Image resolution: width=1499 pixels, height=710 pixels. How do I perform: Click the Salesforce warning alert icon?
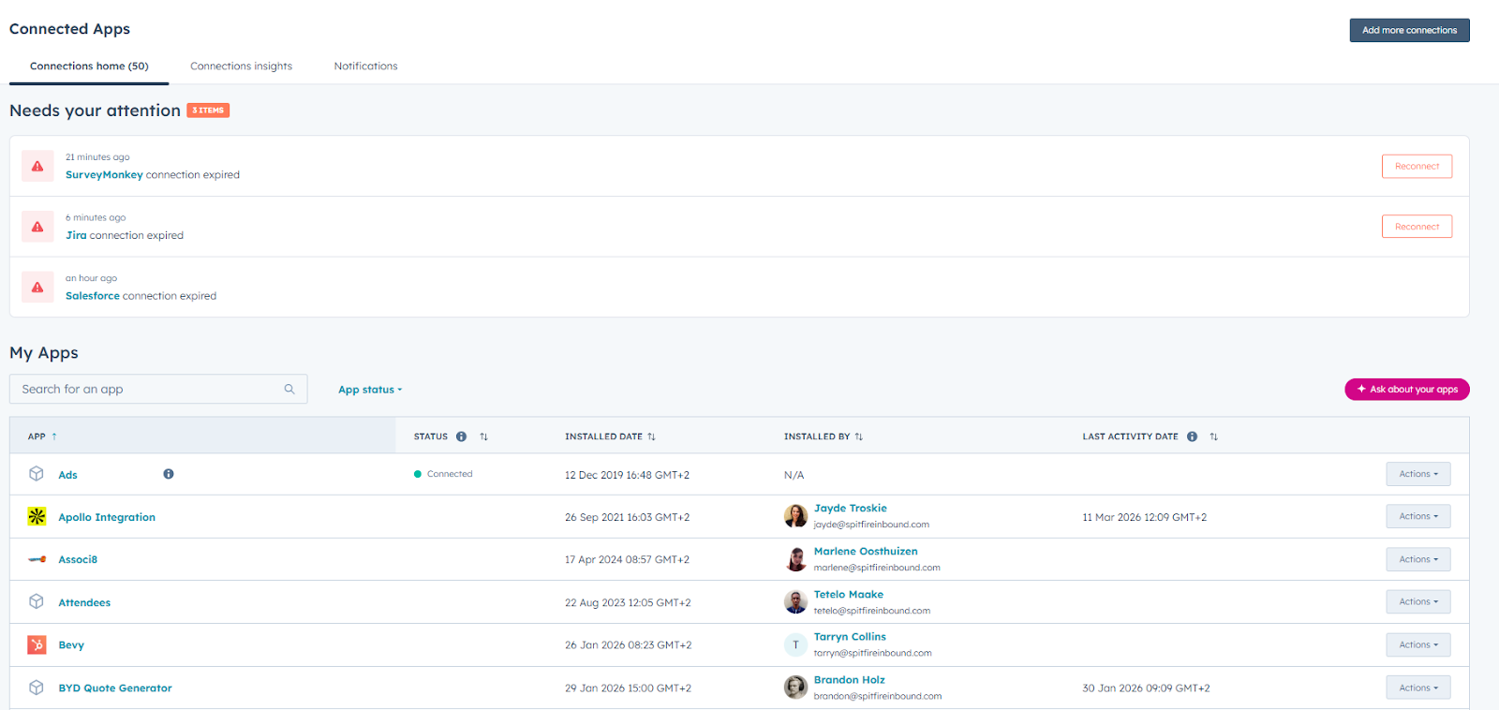(37, 288)
